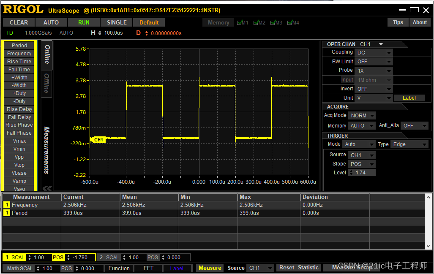434x274 pixels.
Task: Toggle the M3 memory checkbox
Action: coord(273,23)
